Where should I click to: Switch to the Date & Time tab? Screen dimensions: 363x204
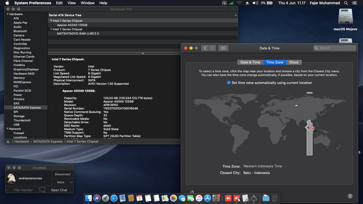[250, 62]
